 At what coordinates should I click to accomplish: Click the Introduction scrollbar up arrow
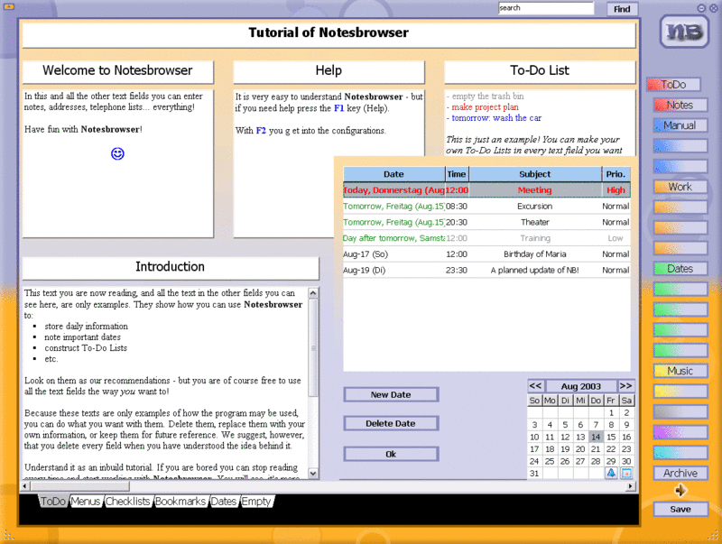[313, 293]
